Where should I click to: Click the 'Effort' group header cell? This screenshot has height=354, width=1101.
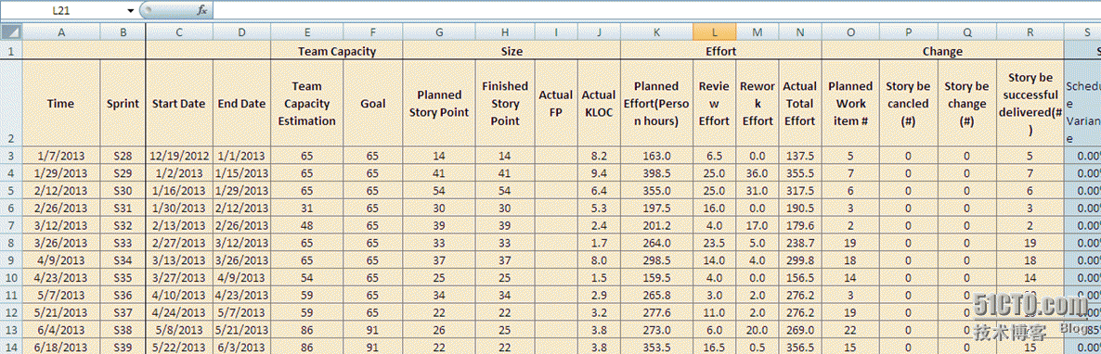[x=720, y=51]
